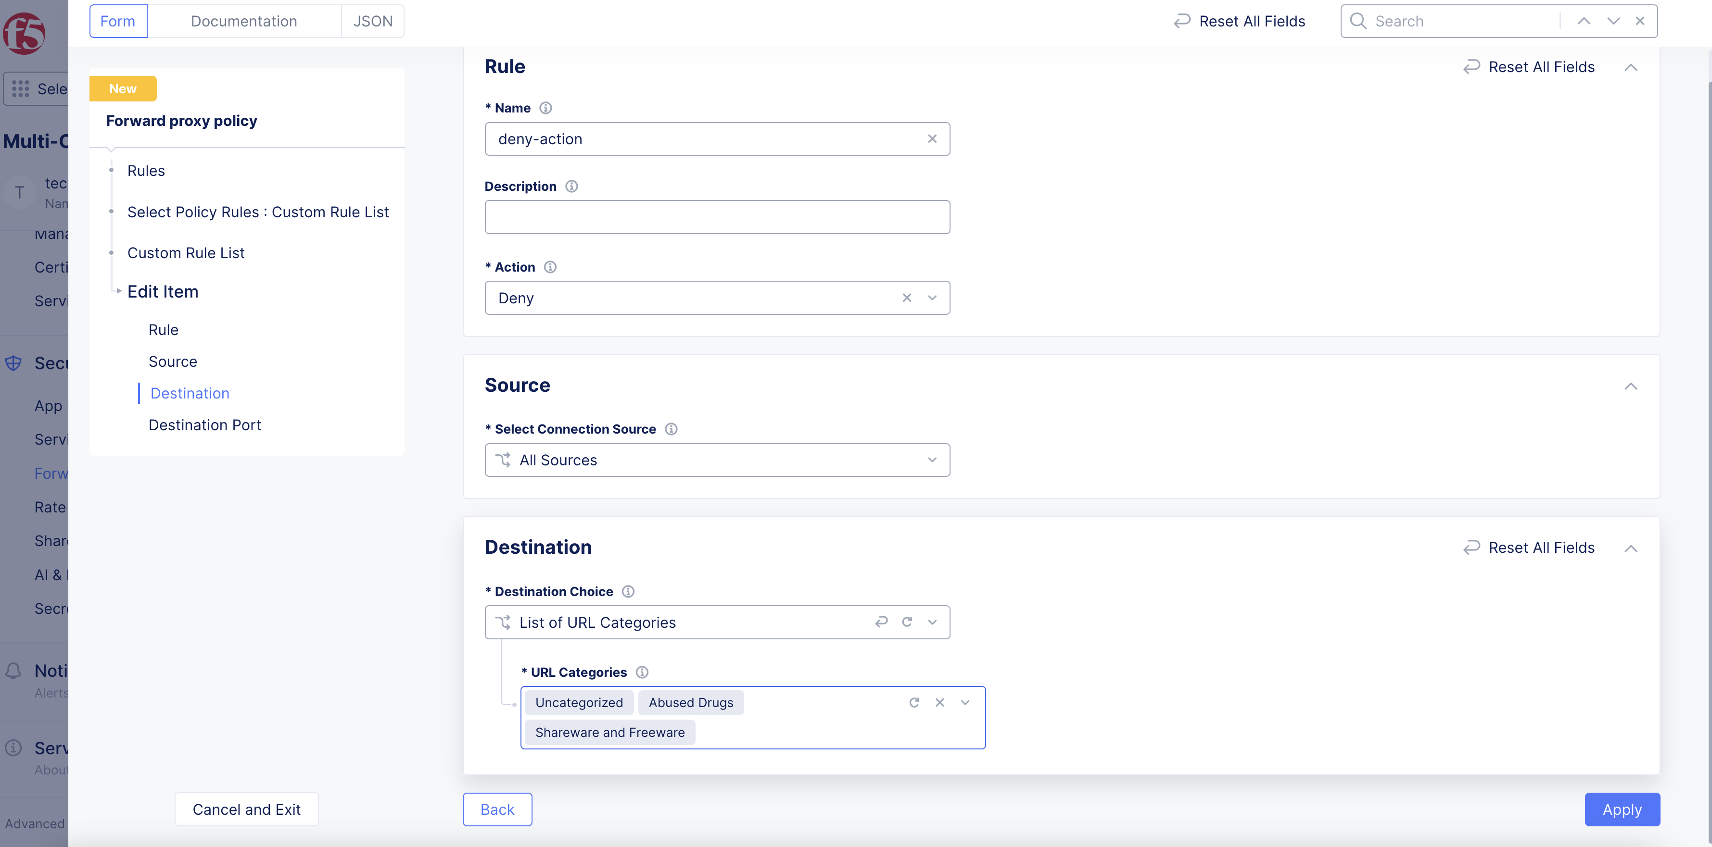Select the Security shield icon in sidebar
This screenshot has width=1712, height=847.
click(14, 363)
